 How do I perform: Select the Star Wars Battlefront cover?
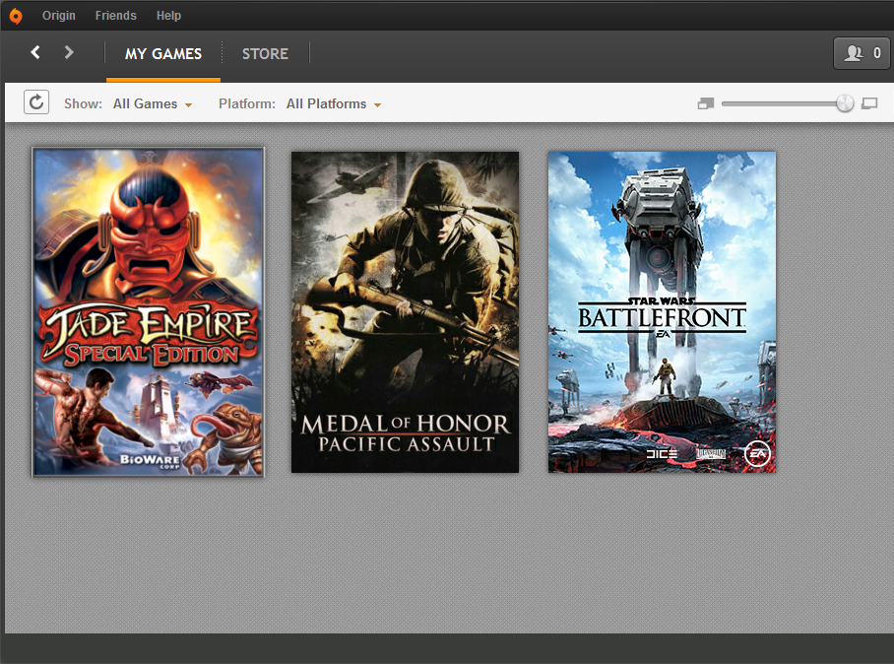(662, 312)
